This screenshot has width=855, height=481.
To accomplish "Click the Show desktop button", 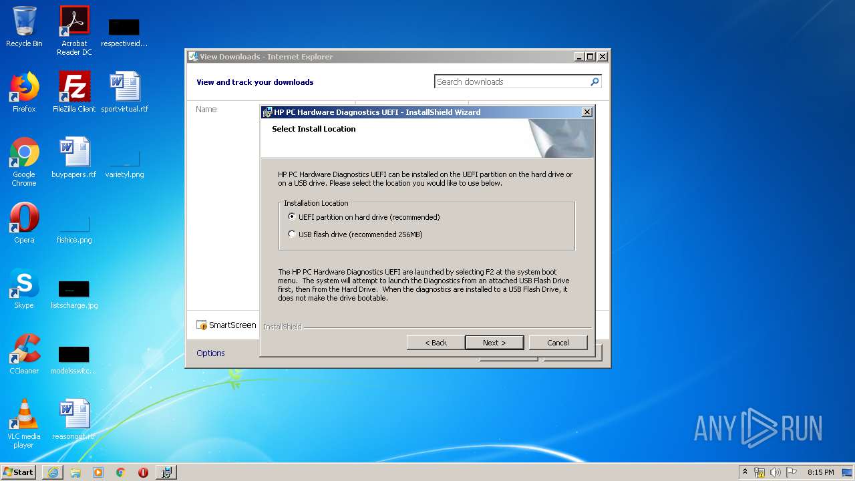I will coord(848,472).
